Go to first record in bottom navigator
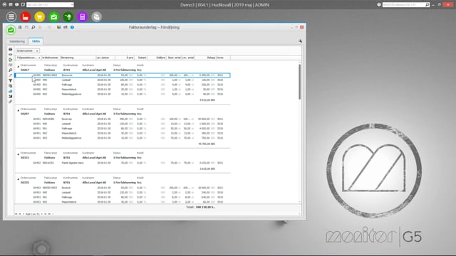The image size is (456, 256). coord(16,214)
